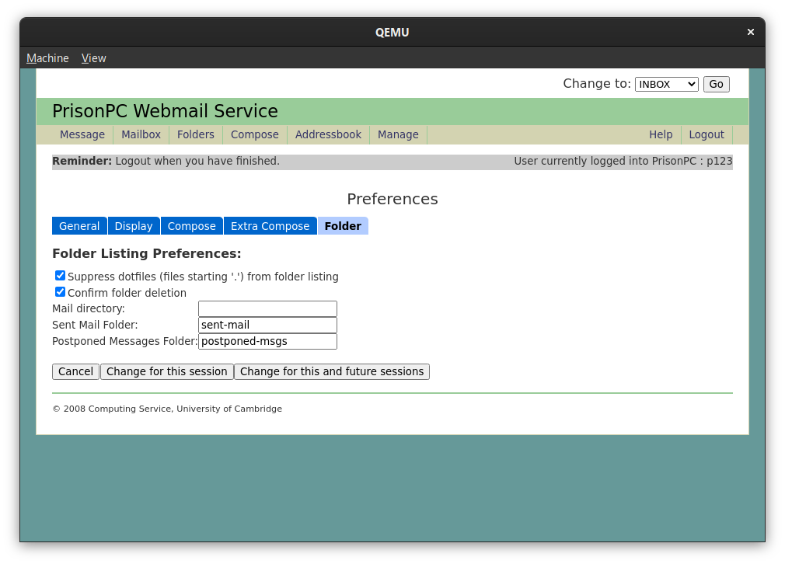Open the Machine menu in QEMU
Viewport: 785px width, 564px height.
tap(47, 58)
